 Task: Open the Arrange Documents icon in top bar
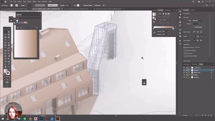point(199,2)
